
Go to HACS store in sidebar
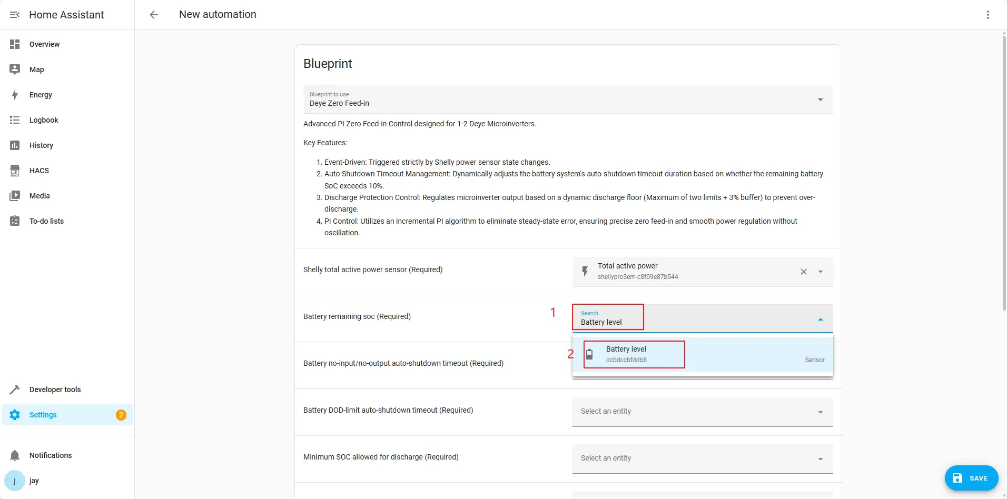[39, 171]
